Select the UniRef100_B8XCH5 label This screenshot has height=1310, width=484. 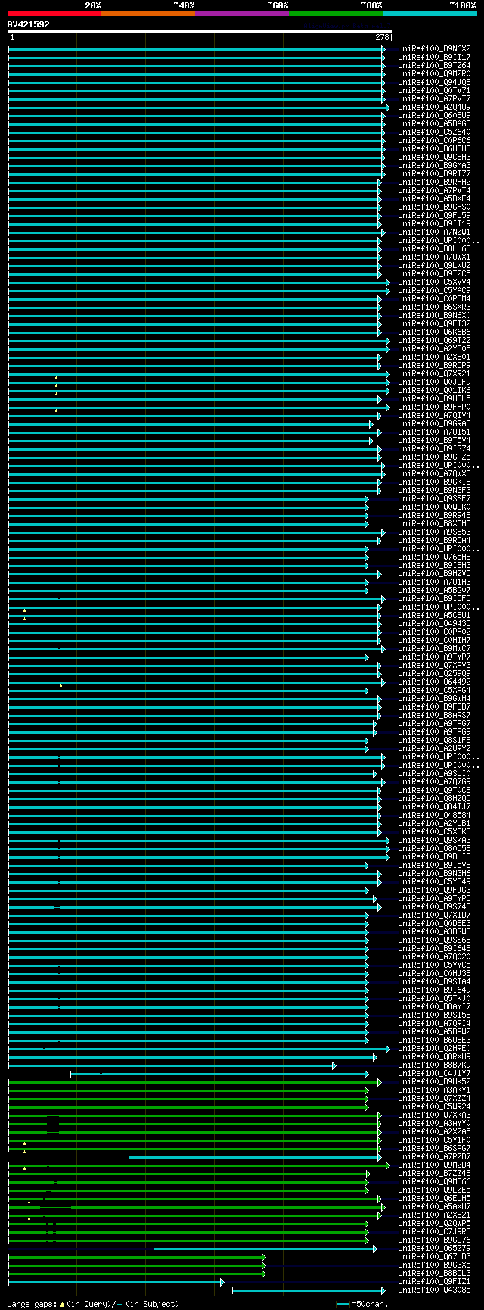point(434,523)
